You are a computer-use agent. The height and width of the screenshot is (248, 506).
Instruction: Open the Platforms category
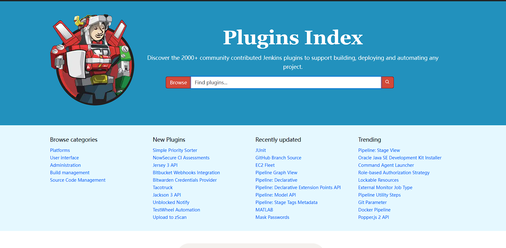(x=60, y=150)
